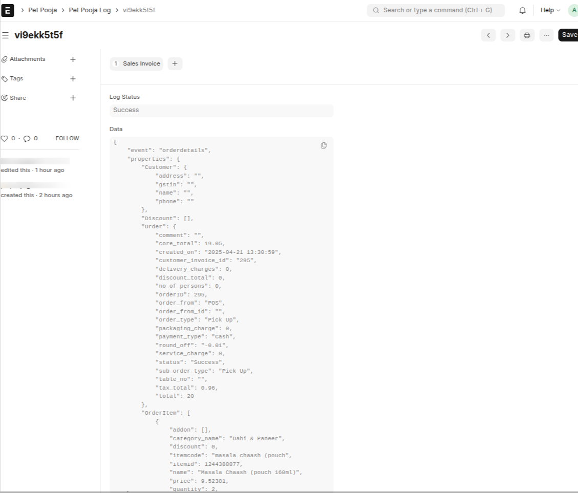Viewport: 578px width, 493px height.
Task: Open the three-dot more options menu
Action: tap(546, 35)
